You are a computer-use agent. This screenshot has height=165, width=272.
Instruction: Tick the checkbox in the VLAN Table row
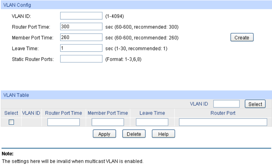11,122
